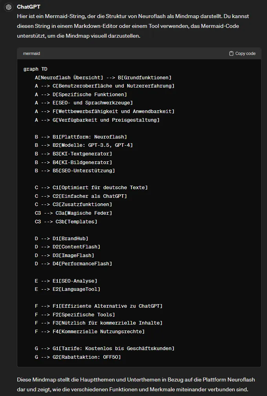This screenshot has width=267, height=396.
Task: Click the Copy code button
Action: tap(241, 53)
